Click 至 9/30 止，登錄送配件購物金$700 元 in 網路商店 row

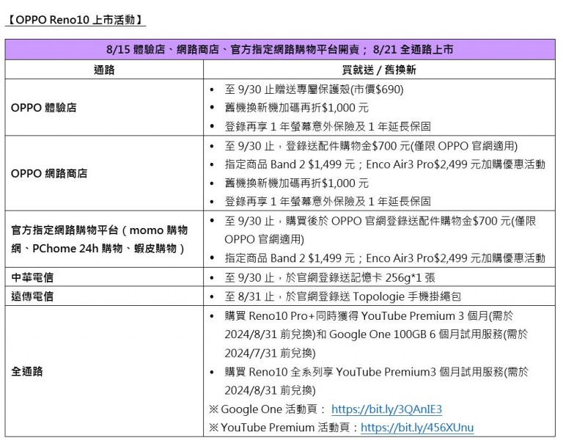pyautogui.click(x=371, y=146)
